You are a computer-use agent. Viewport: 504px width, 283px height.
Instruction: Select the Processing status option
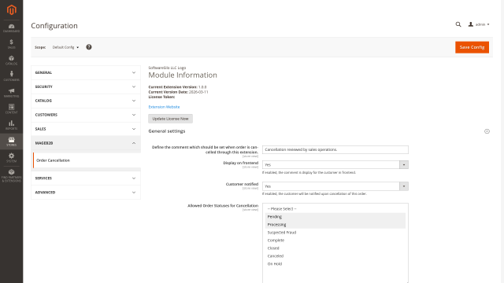(335, 225)
